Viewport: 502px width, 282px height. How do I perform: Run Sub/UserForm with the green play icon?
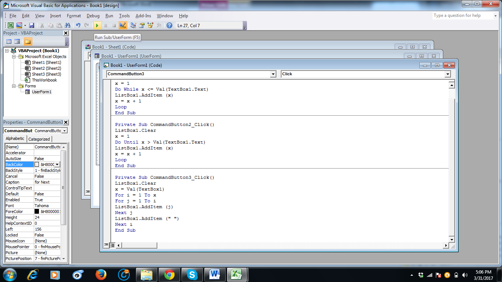[97, 25]
